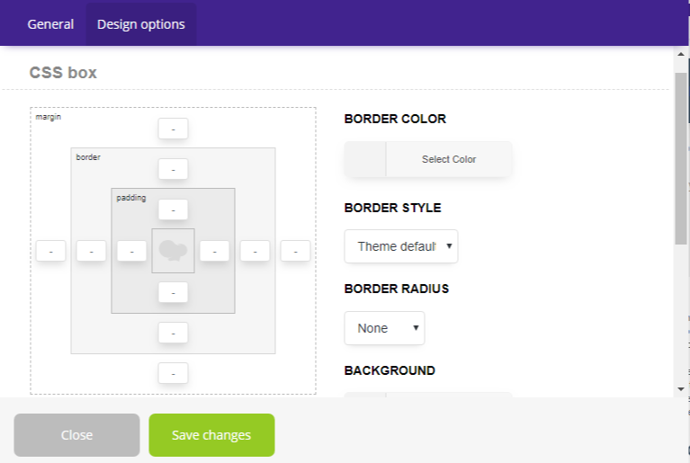
Task: Click the margin left input field
Action: pos(51,251)
